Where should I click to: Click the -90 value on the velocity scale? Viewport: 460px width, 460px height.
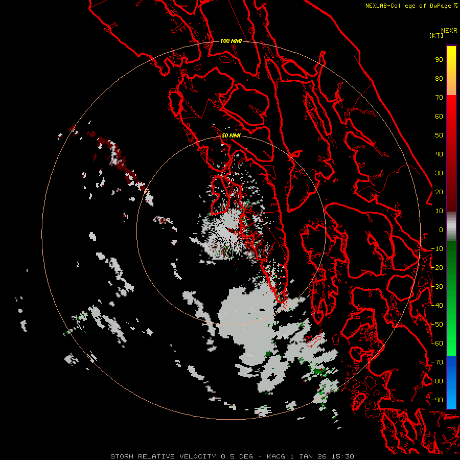point(437,400)
